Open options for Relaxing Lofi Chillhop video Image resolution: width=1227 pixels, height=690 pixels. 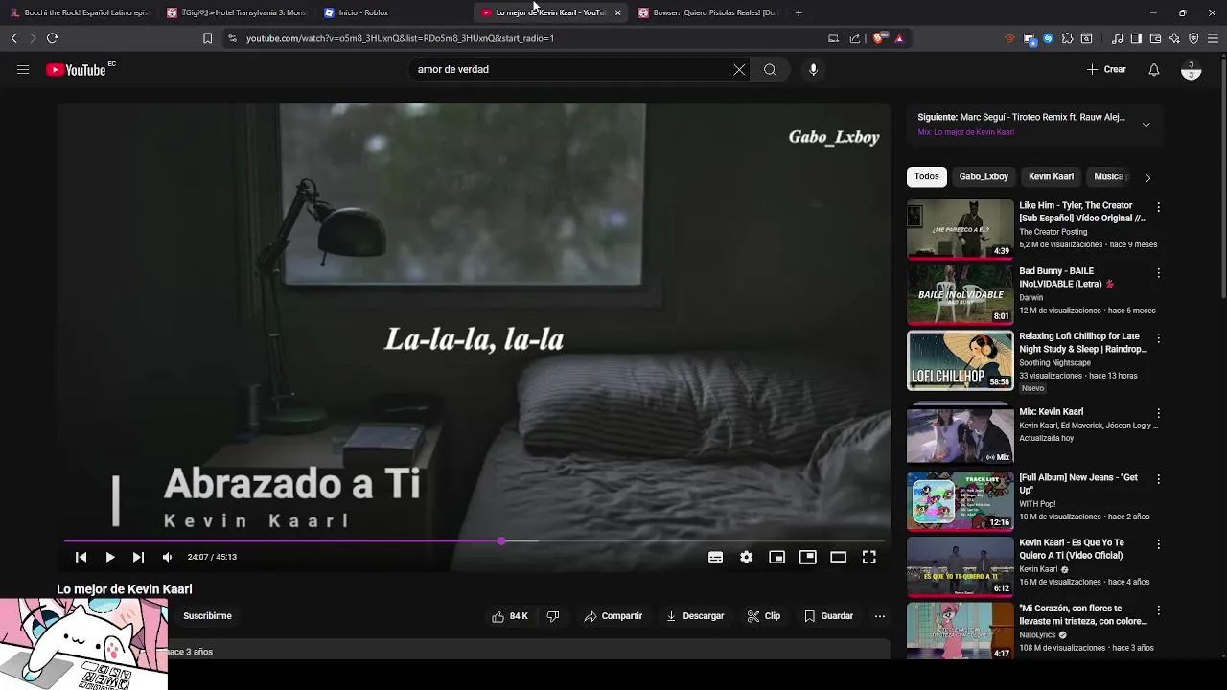tap(1158, 338)
